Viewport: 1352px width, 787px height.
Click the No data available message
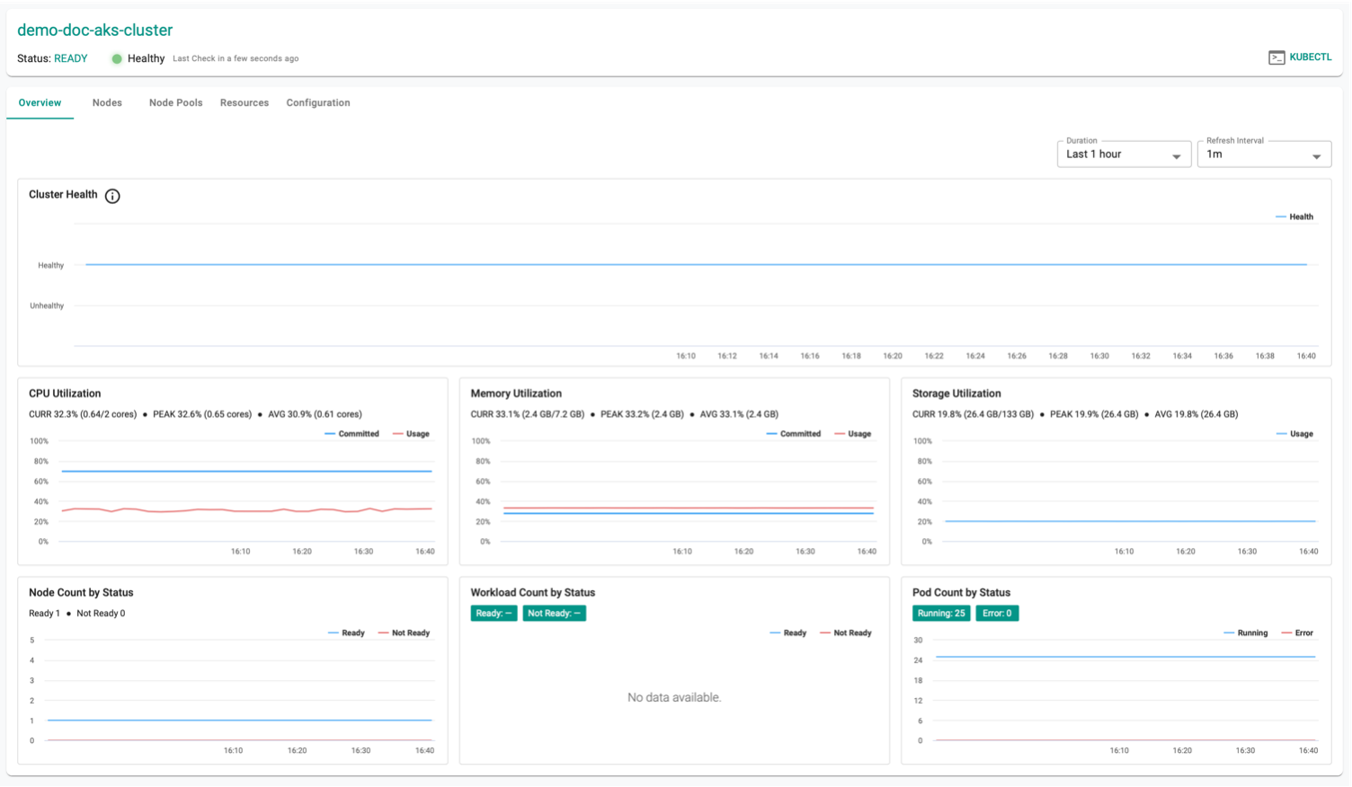coord(674,697)
